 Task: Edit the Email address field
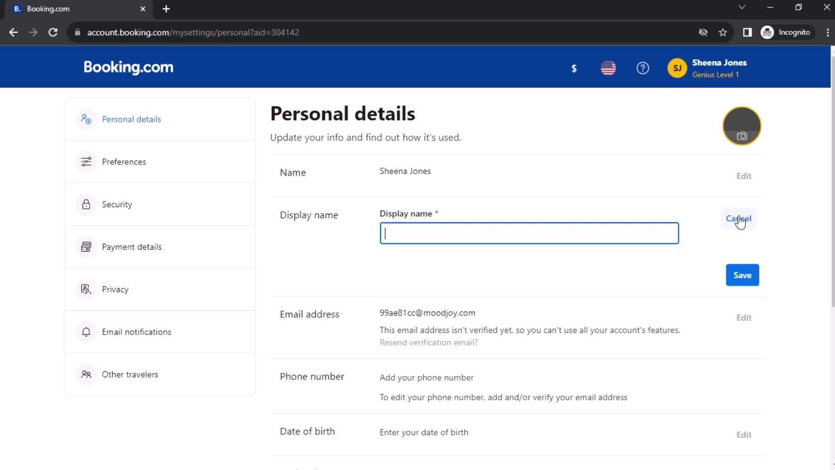tap(744, 317)
